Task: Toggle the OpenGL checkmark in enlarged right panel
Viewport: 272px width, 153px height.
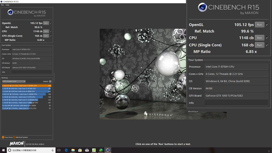Action: (267, 24)
